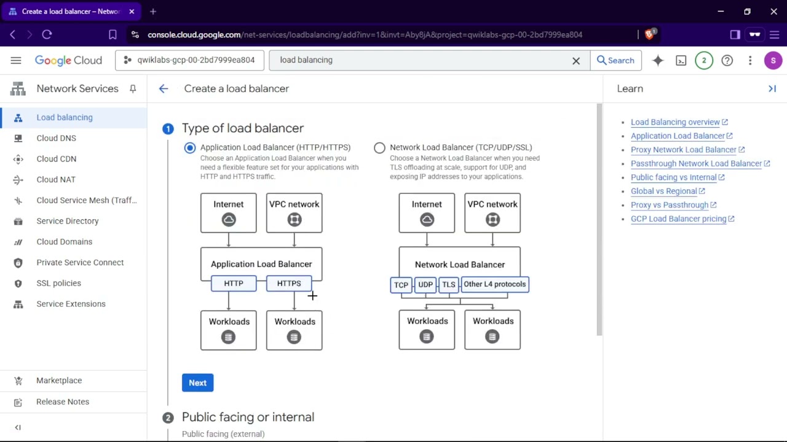Open Cloud Service Mesh sidebar item
The image size is (787, 442).
point(73,200)
